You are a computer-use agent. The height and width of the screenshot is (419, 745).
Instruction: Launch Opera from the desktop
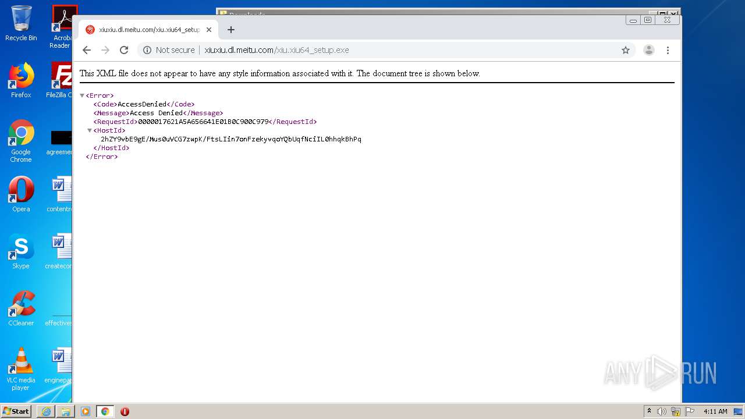pos(21,194)
